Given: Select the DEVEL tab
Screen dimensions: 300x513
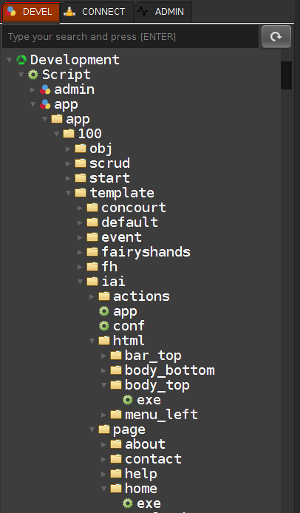Looking at the screenshot, I should click(31, 12).
